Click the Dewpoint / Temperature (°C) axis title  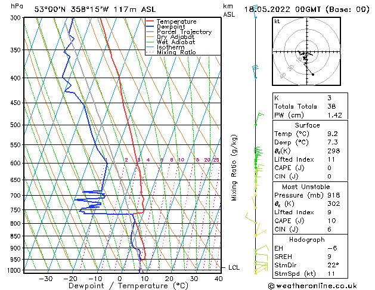[x=128, y=286]
